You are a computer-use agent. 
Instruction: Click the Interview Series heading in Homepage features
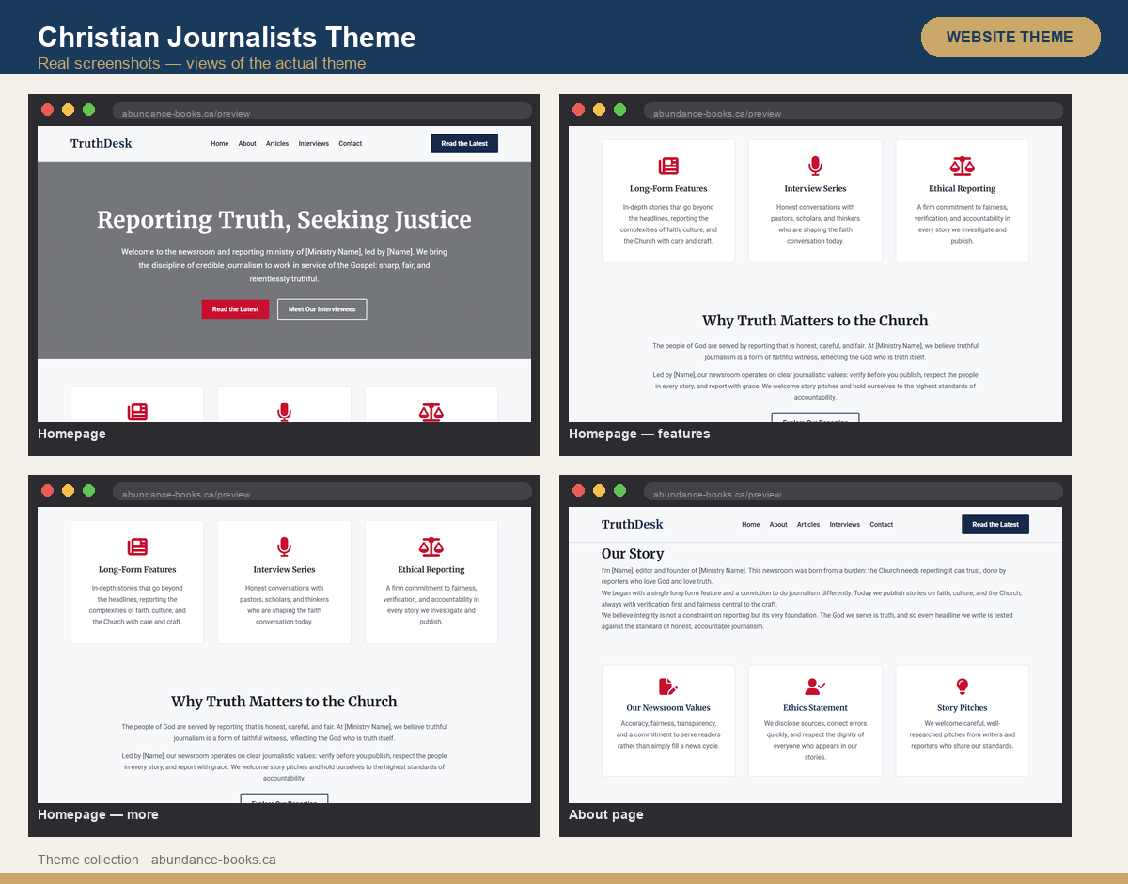click(x=815, y=189)
